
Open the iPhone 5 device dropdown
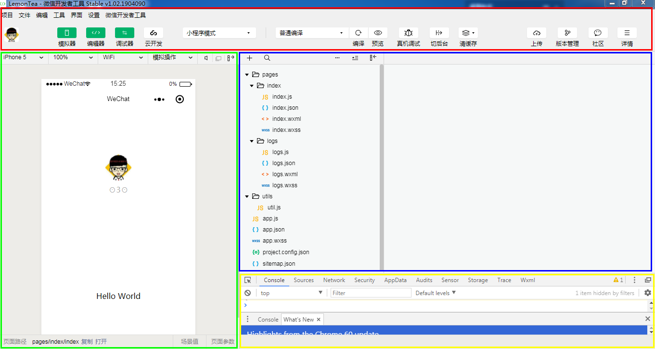pyautogui.click(x=24, y=57)
